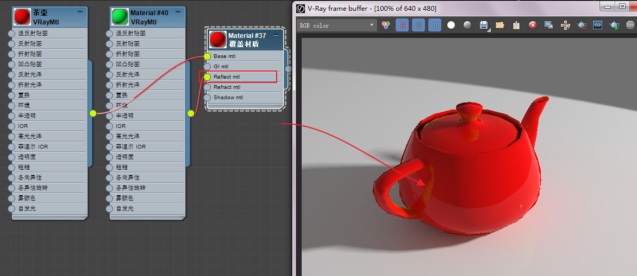Select the GI mtl slot
637x276 pixels.
(x=243, y=67)
